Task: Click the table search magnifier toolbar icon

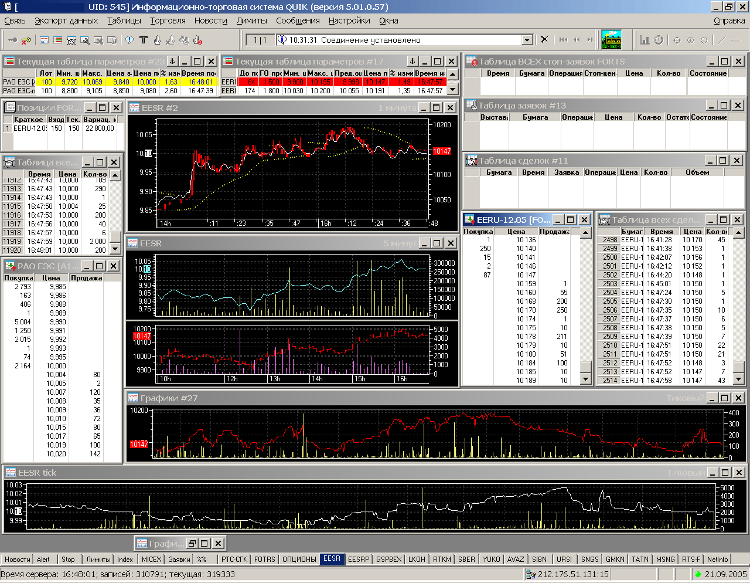Action: [x=85, y=40]
